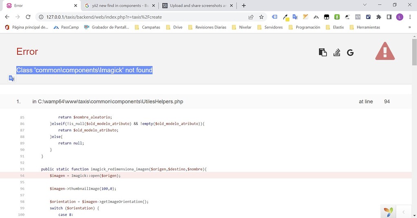Image resolution: width=417 pixels, height=218 pixels.
Task: Search the error on Stack Overflow
Action: [337, 52]
